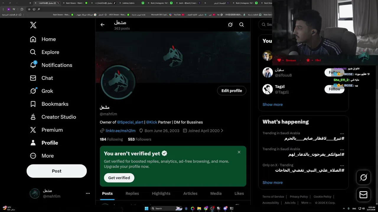The image size is (378, 212).
Task: Switch to the Posts tab
Action: (107, 193)
